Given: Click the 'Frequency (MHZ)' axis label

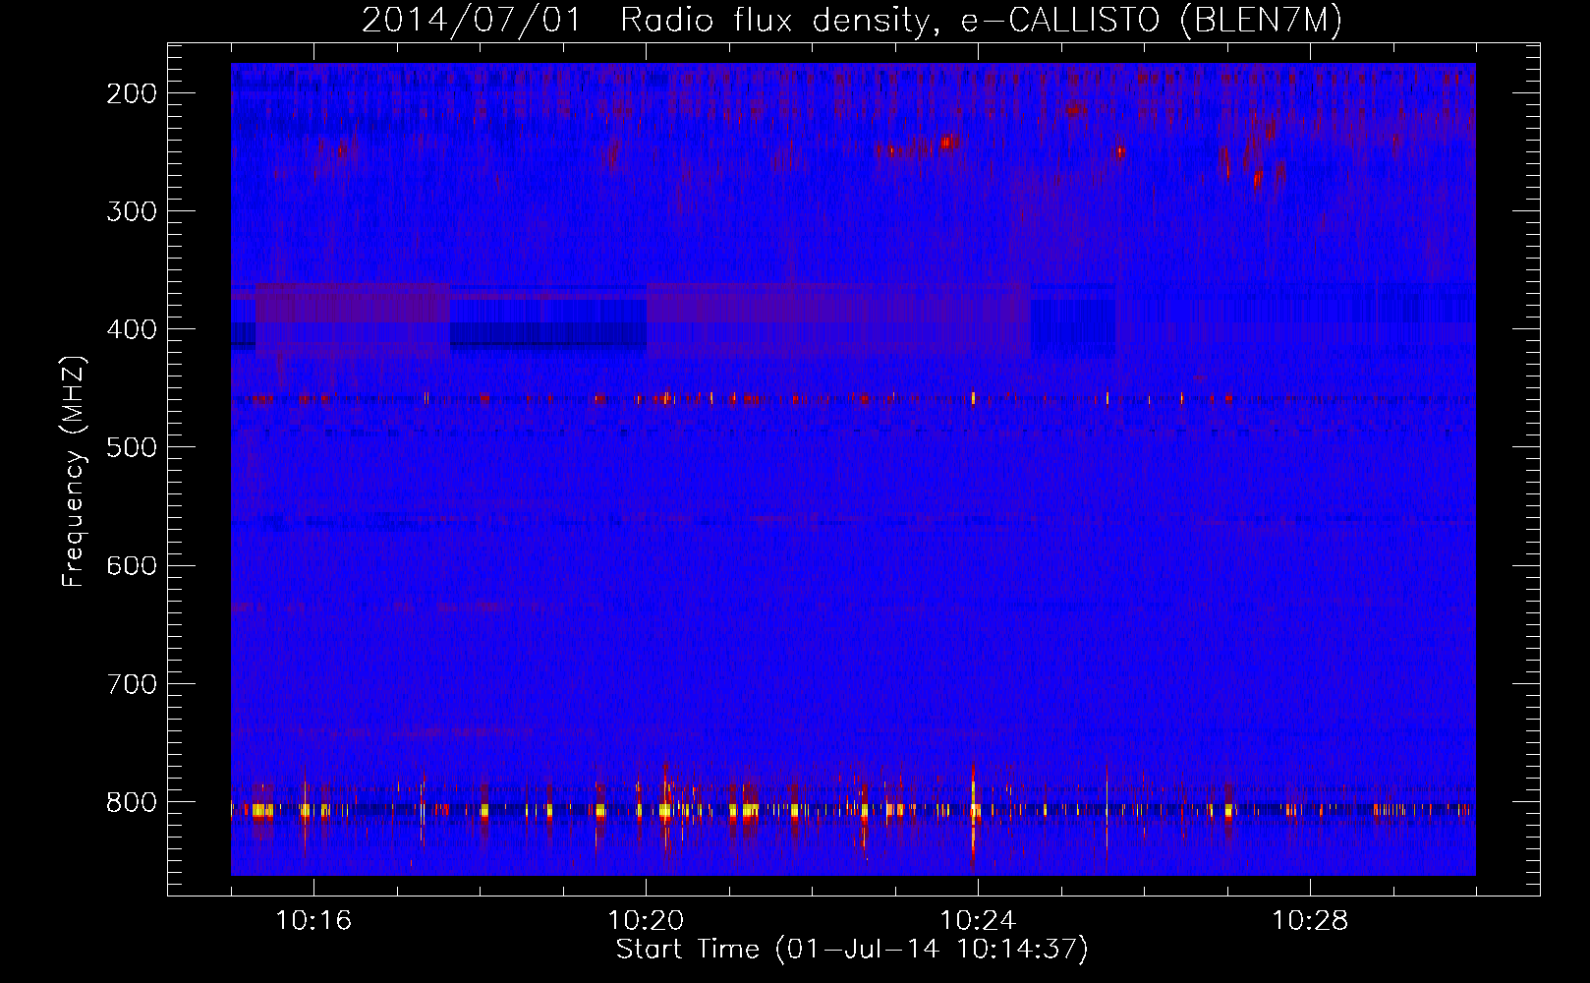Looking at the screenshot, I should point(74,472).
